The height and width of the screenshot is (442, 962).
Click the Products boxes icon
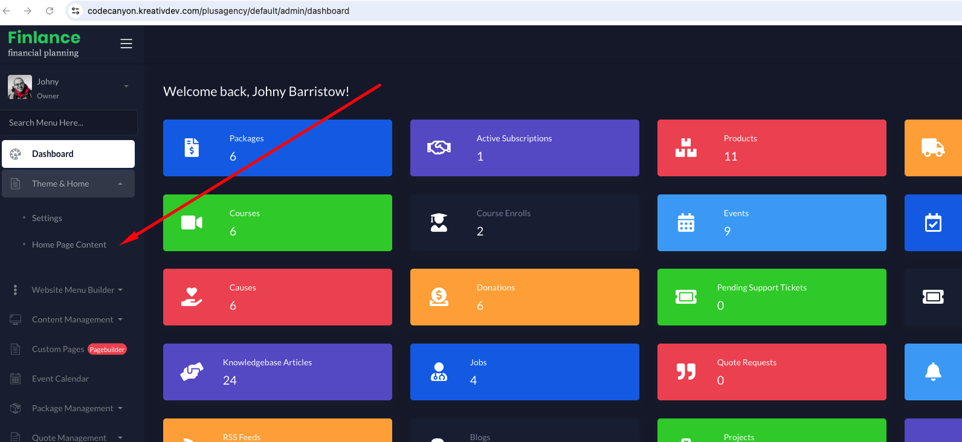tap(686, 147)
